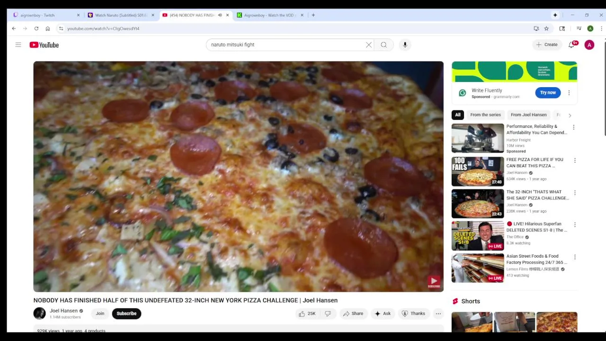Click the video title text

click(x=185, y=300)
